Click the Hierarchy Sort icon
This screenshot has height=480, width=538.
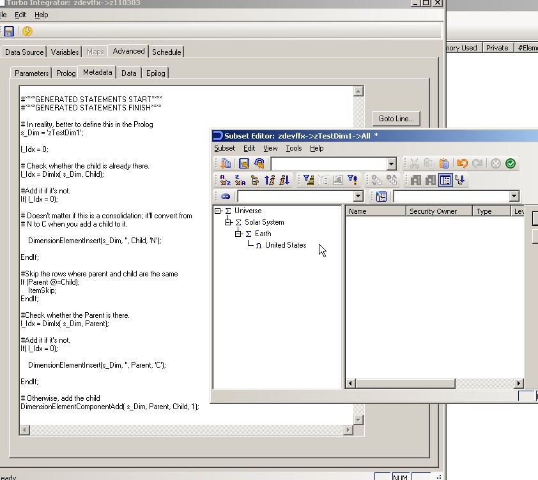(255, 180)
